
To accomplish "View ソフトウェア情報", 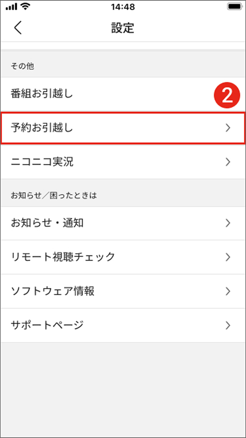I will point(123,291).
